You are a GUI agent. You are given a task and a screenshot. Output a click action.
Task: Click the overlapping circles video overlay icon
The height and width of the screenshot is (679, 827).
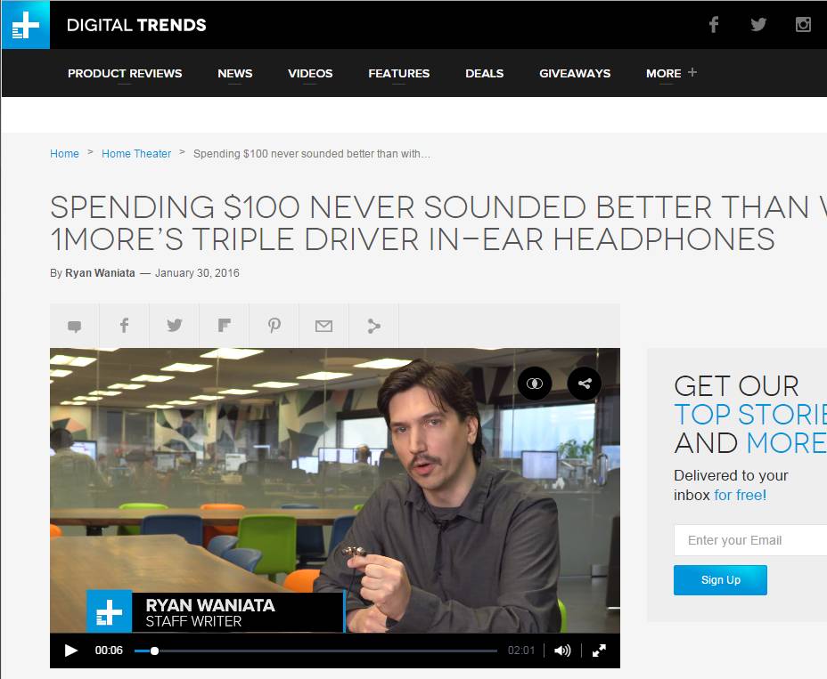click(535, 384)
